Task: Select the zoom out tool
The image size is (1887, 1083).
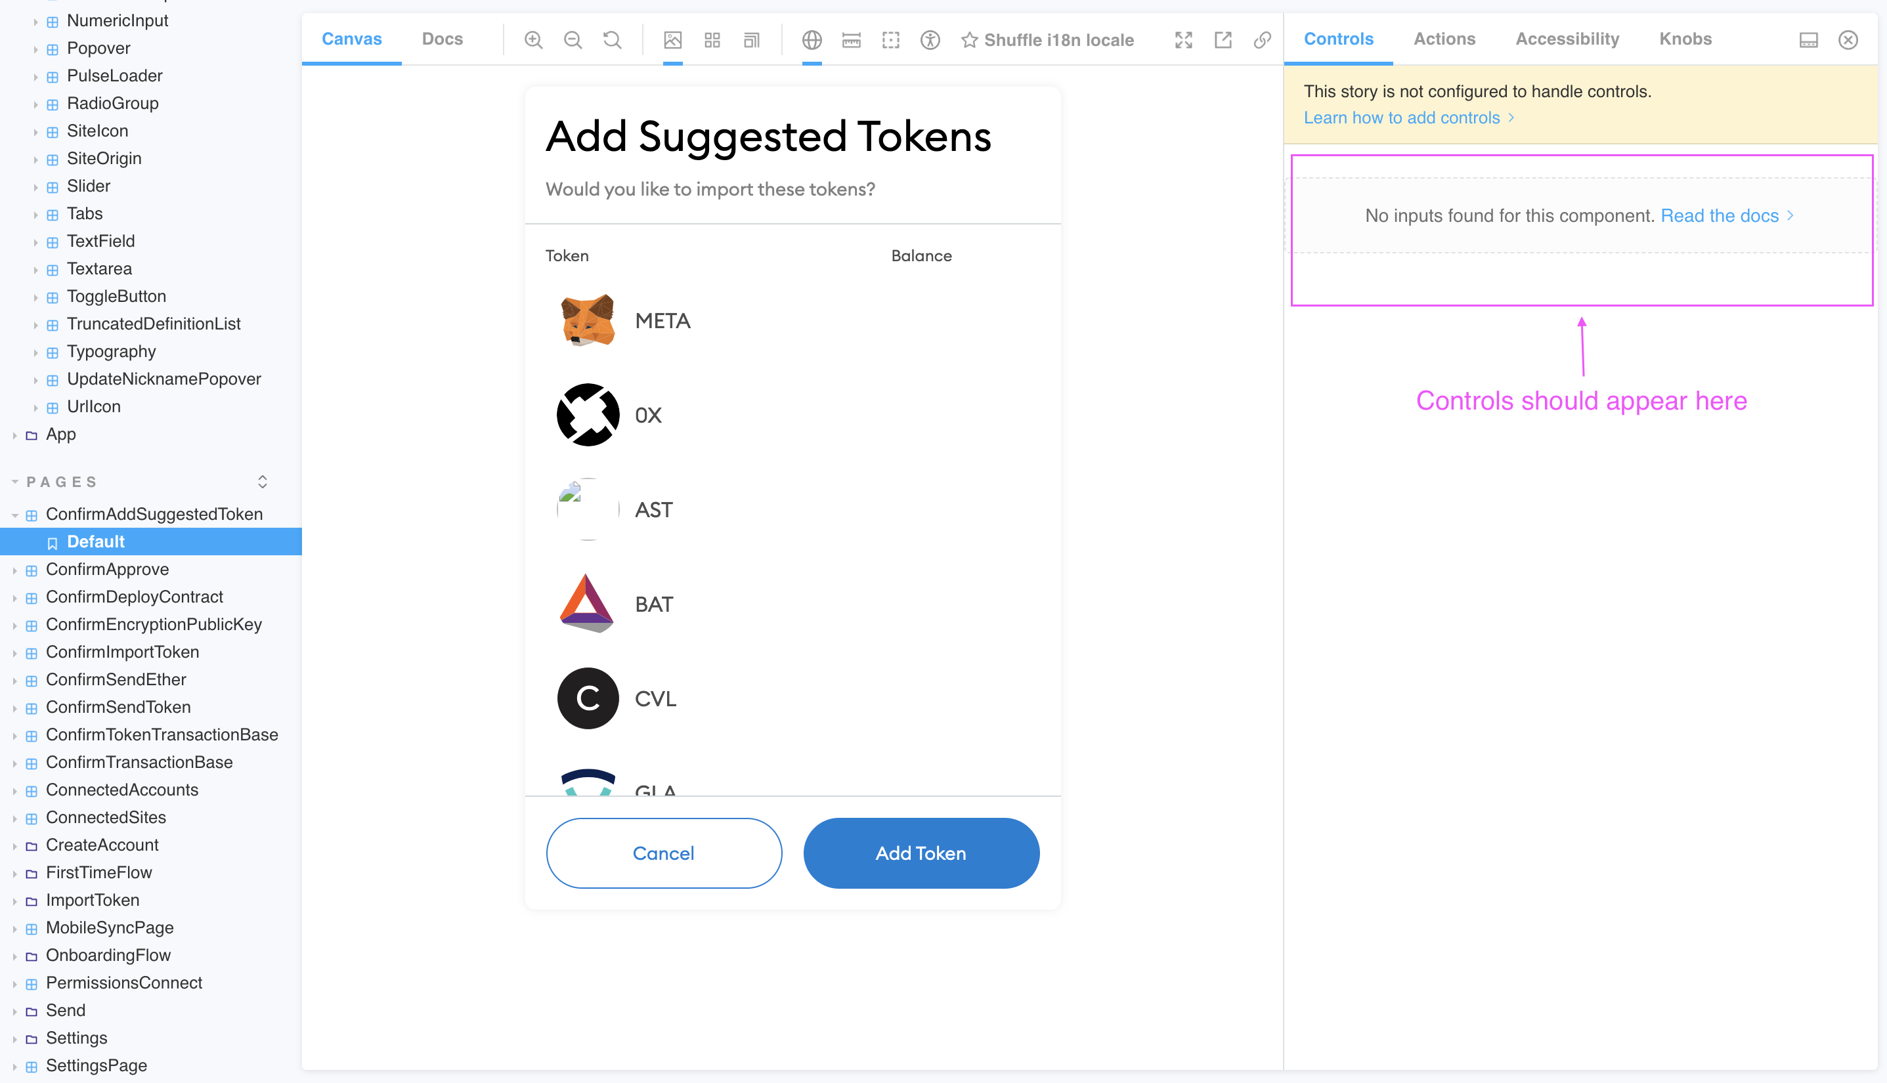Action: [x=573, y=39]
